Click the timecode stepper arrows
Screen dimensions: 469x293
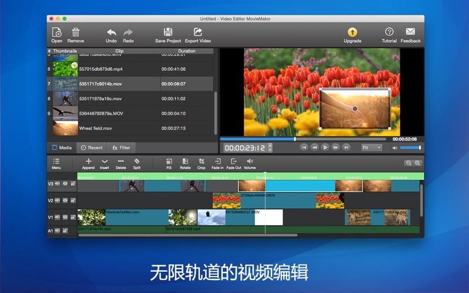click(x=270, y=148)
